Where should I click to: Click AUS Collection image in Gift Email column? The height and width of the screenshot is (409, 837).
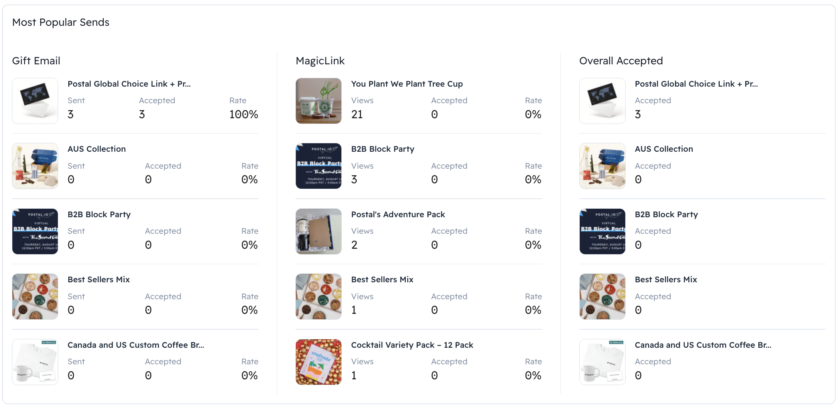[x=35, y=166]
